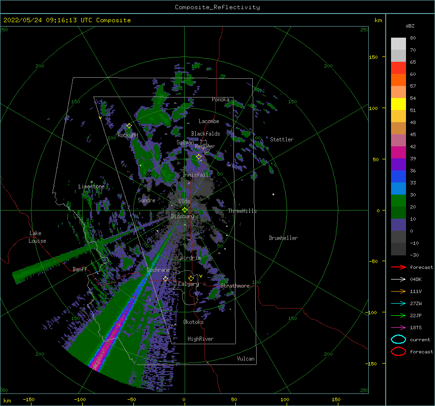Click the -30 value at scale bottom
The image size is (435, 406).
pyautogui.click(x=414, y=255)
